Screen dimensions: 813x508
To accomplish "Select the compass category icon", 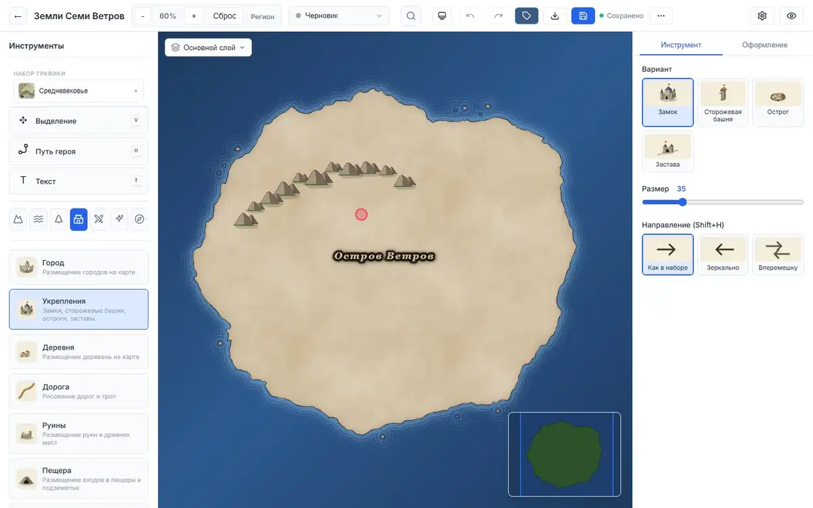I will pyautogui.click(x=140, y=219).
